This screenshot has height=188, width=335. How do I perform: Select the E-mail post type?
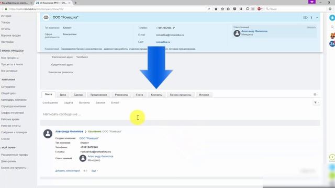[115, 103]
